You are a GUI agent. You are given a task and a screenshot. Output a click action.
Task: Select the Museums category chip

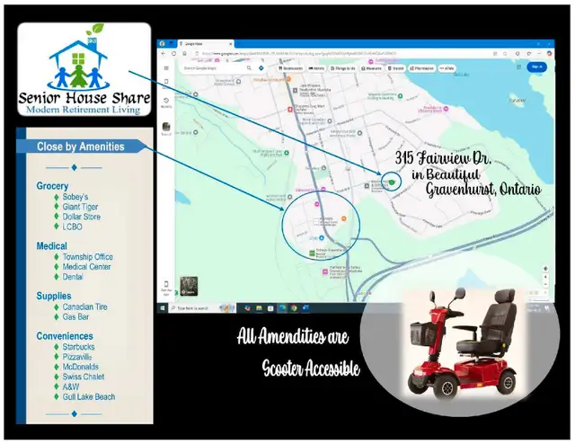[x=371, y=68]
